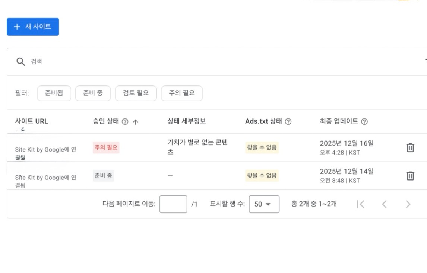427x273 pixels.
Task: Go to next page of results
Action: pos(408,204)
